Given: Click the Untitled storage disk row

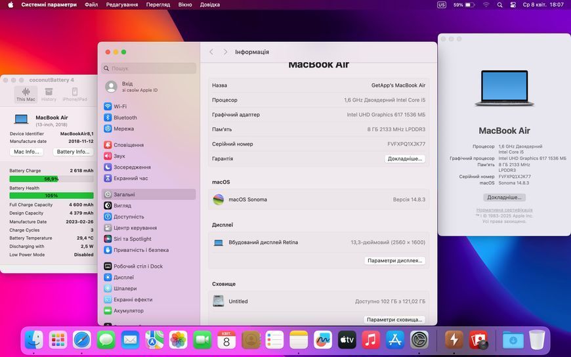Looking at the screenshot, I should 318,301.
